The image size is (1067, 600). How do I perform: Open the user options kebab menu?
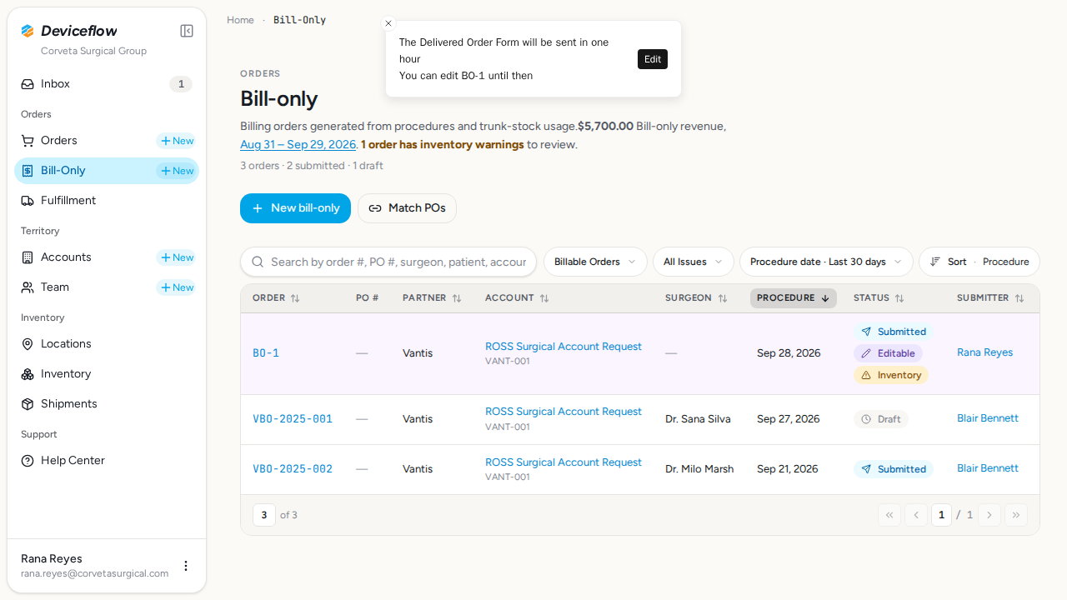click(186, 566)
